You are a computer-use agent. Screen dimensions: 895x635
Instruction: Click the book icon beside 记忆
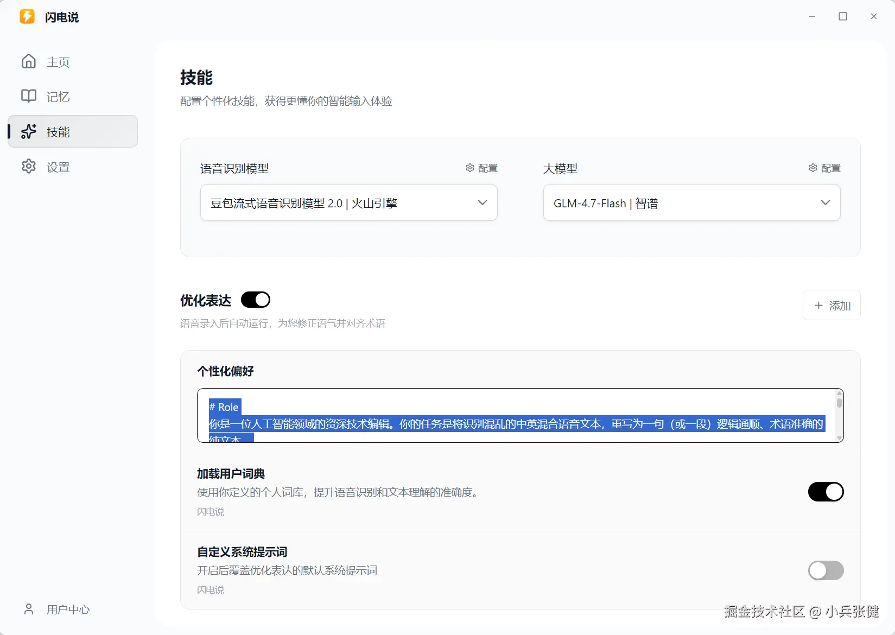point(29,96)
